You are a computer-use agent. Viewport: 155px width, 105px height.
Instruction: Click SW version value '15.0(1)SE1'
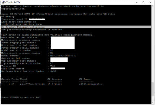pos(55,84)
